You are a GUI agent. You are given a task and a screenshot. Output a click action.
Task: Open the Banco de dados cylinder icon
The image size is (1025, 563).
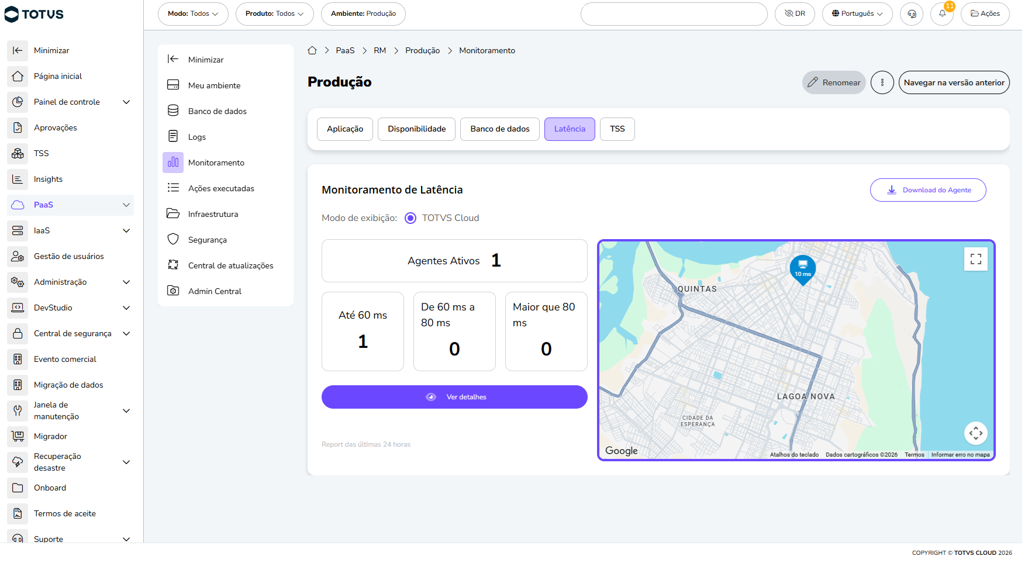coord(173,111)
